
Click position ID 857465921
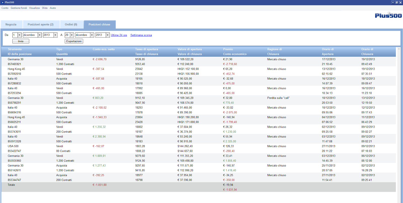click(14, 64)
